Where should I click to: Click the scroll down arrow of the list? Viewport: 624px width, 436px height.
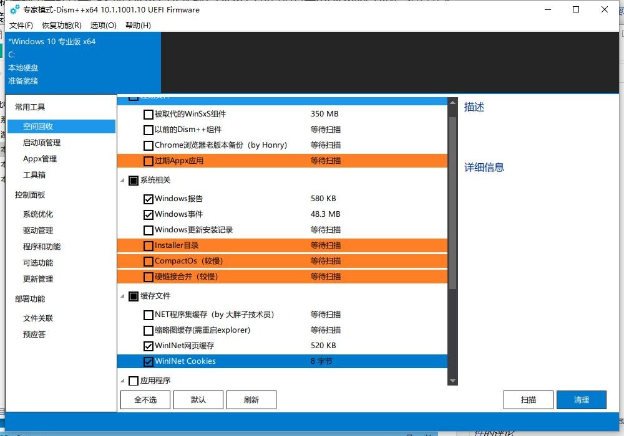(453, 381)
